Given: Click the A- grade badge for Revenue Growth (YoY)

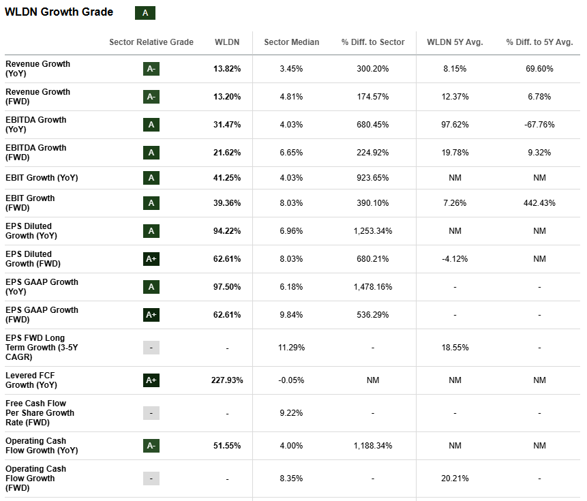Looking at the screenshot, I should [151, 69].
